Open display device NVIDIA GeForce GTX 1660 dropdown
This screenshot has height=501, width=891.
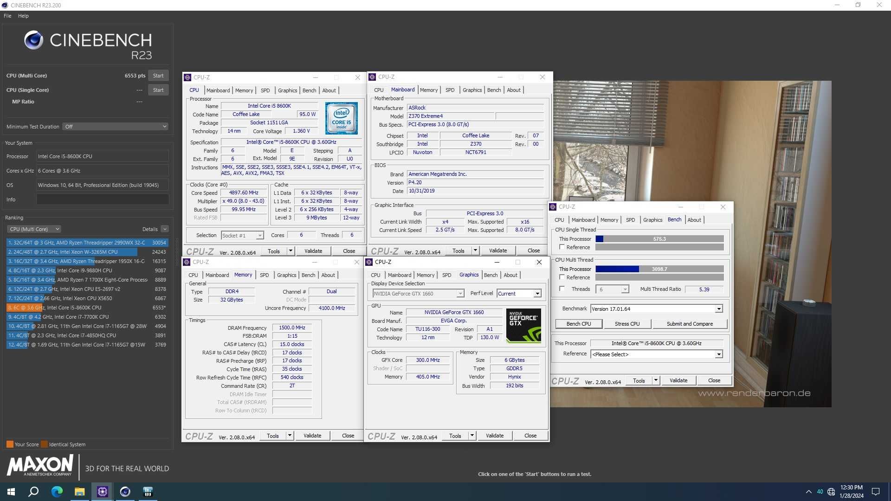pyautogui.click(x=418, y=294)
